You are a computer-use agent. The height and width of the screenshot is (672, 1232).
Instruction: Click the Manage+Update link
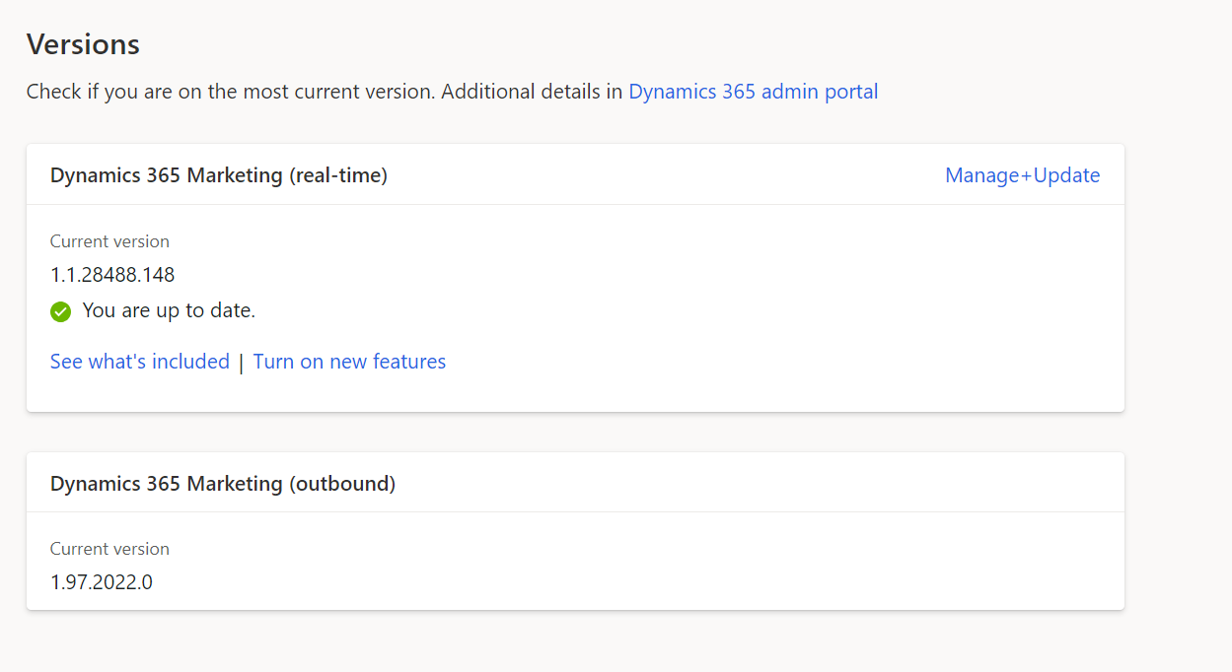[1022, 175]
